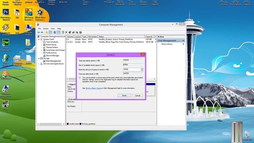254x143 pixels.
Task: Expand More Actions submenu arrow in Actions pane
Action: (x=183, y=44)
